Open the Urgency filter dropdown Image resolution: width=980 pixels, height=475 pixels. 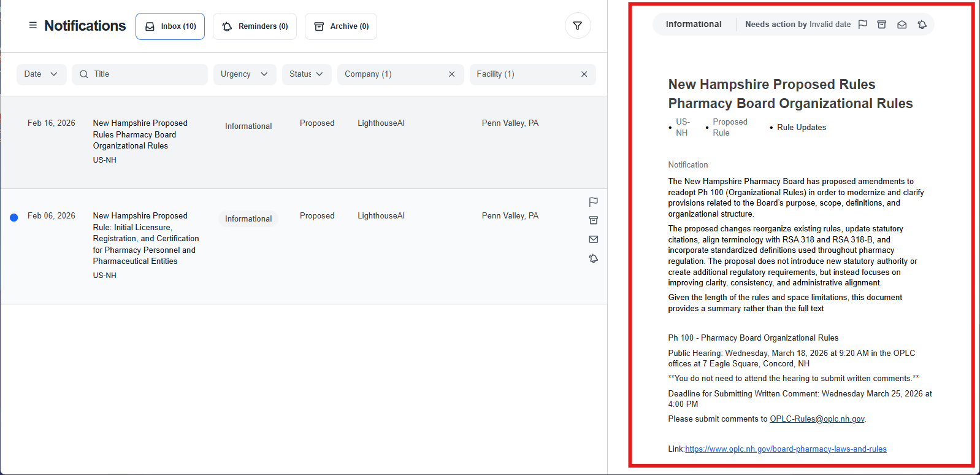(x=244, y=74)
